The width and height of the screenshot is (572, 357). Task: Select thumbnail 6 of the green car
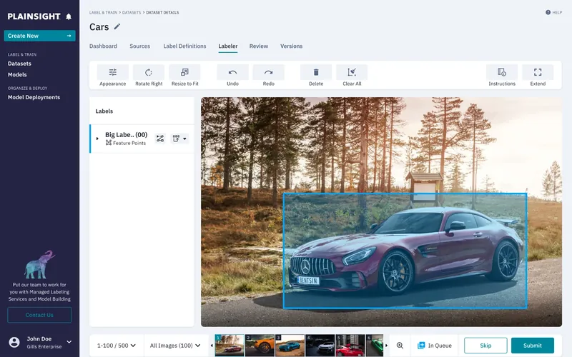375,346
